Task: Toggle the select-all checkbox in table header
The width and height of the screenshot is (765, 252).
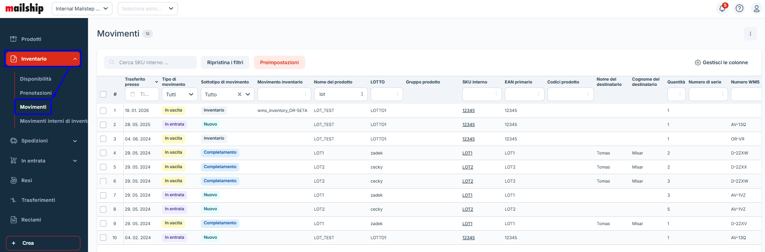Action: [x=103, y=94]
